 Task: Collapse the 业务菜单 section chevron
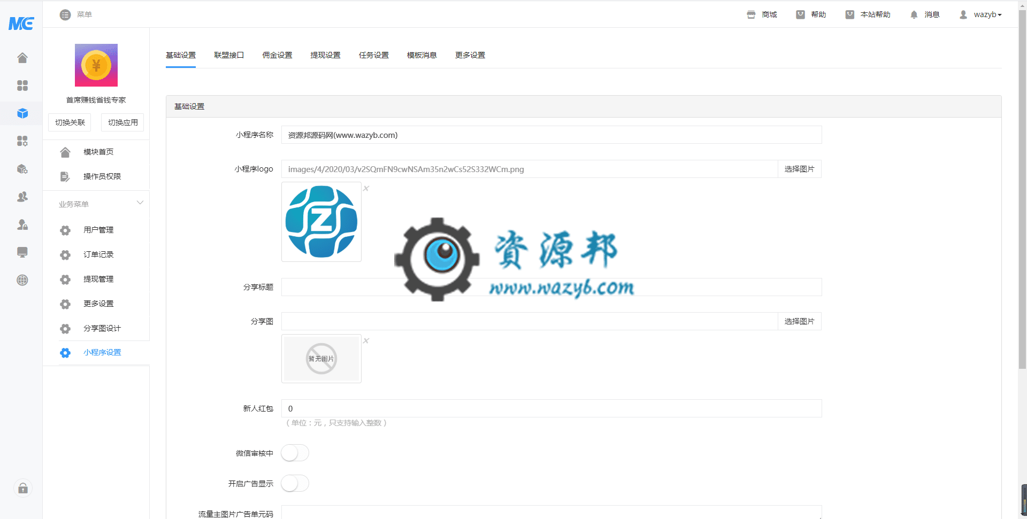coord(140,203)
